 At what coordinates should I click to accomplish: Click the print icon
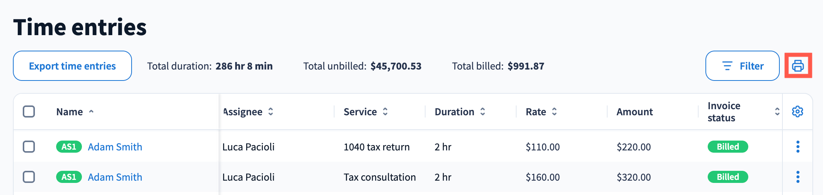798,66
